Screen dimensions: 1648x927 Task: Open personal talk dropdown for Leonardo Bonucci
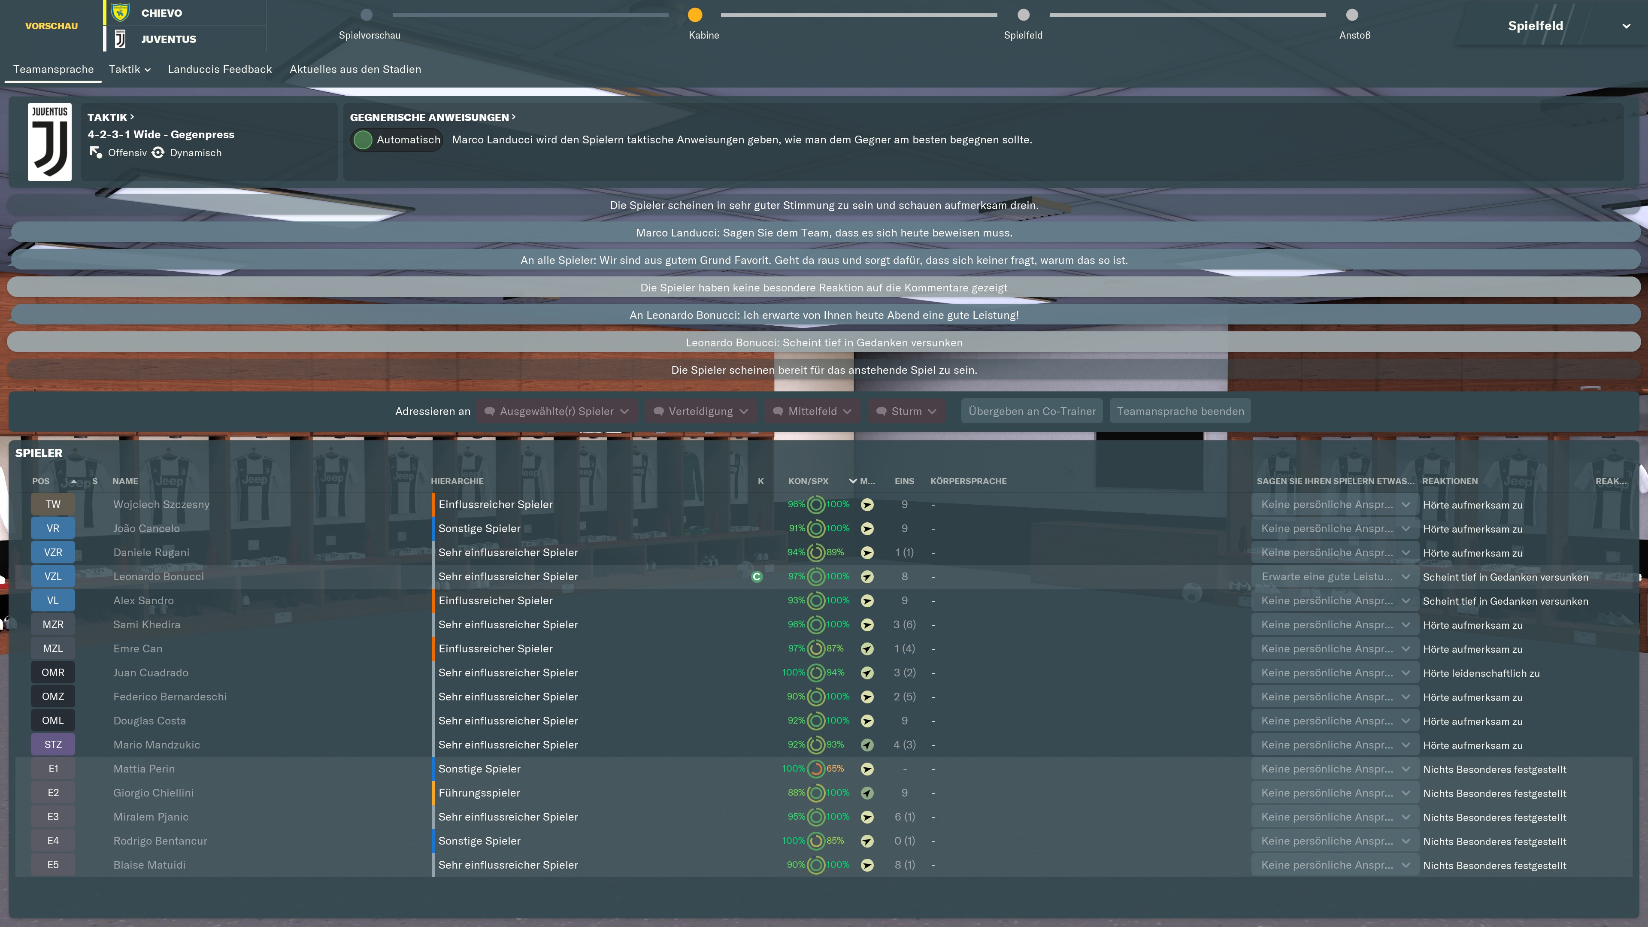(x=1335, y=576)
